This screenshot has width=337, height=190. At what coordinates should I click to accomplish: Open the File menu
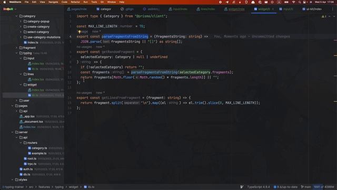(x=26, y=2)
